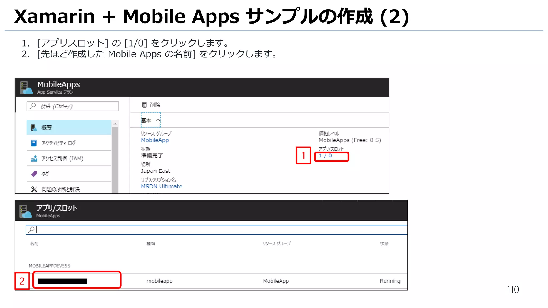
Task: Click the redacted app name in the list
Action: tap(63, 281)
